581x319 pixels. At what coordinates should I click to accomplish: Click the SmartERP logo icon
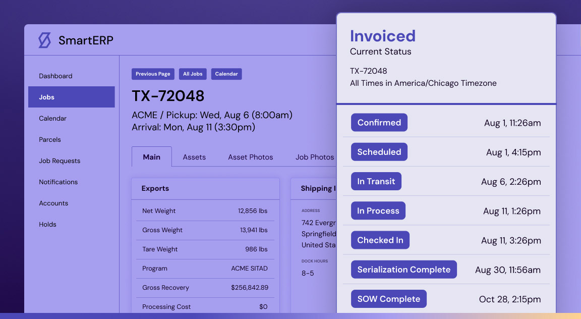coord(45,40)
